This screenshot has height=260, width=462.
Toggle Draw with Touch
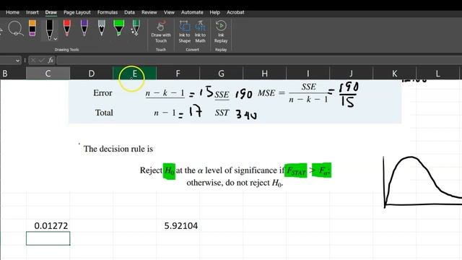click(x=161, y=32)
